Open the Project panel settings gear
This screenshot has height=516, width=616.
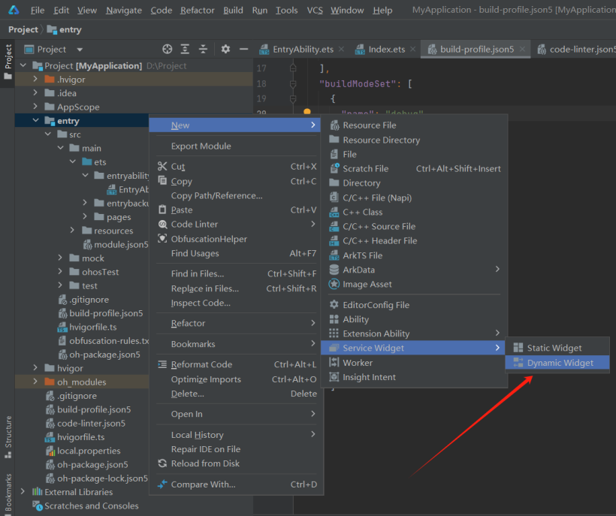(x=225, y=49)
